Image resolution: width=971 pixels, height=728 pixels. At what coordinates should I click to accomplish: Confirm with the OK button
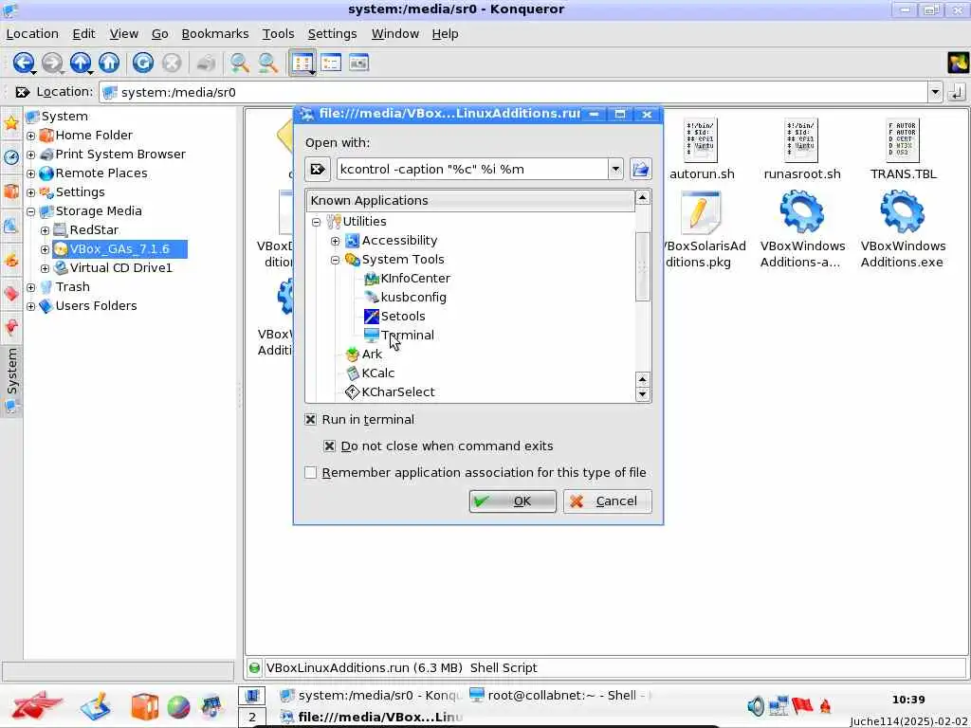[x=512, y=500]
